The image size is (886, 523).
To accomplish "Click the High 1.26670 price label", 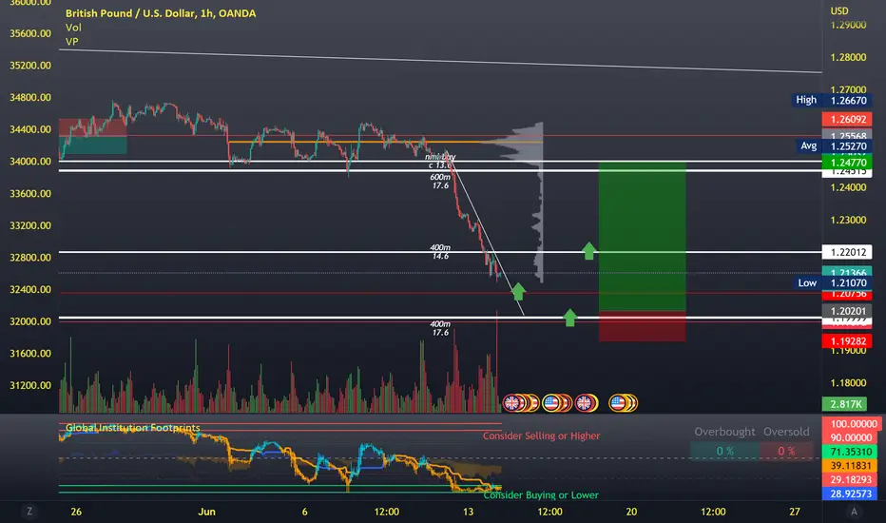I will [831, 100].
